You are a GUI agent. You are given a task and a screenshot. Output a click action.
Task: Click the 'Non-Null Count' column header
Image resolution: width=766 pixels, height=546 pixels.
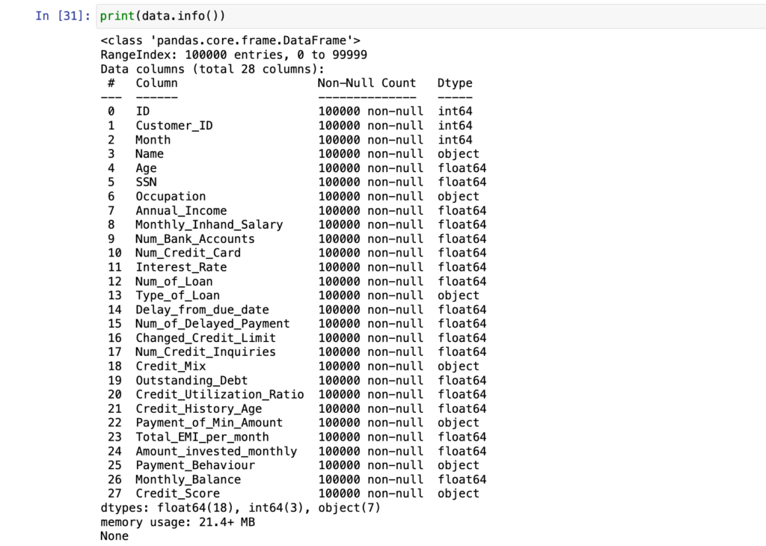367,83
